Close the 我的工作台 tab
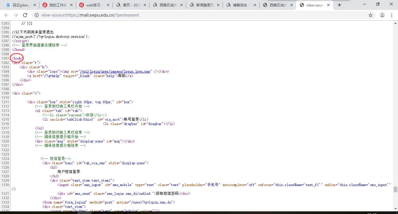The height and width of the screenshot is (214, 398). (x=71, y=5)
